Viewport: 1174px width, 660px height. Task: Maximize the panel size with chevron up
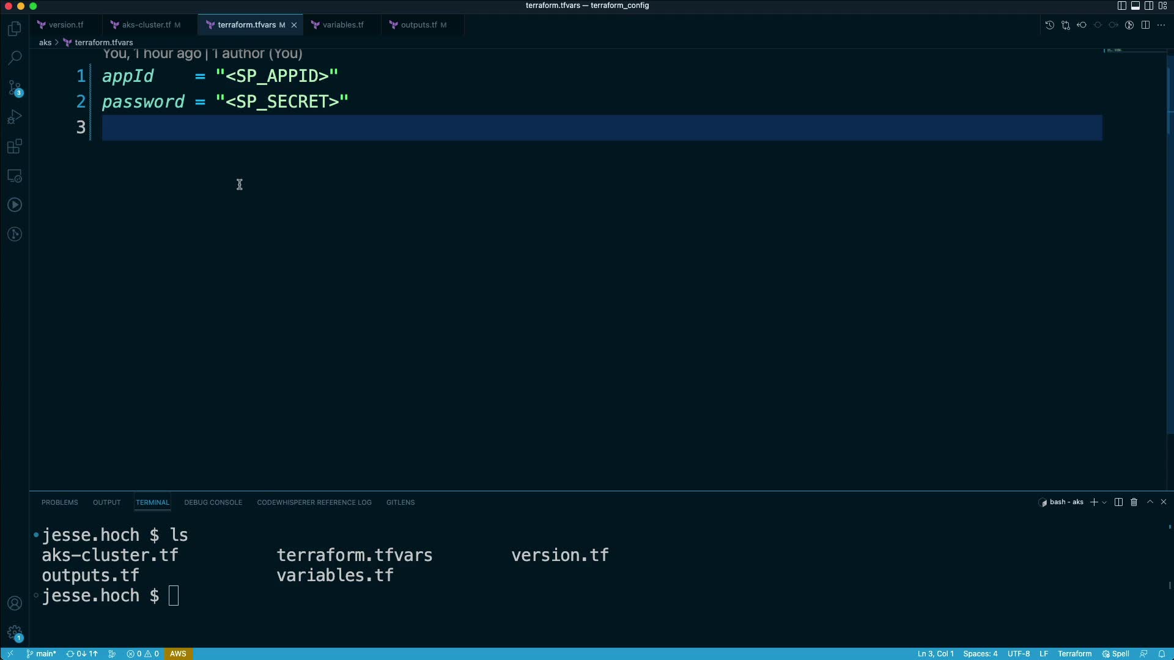pos(1150,502)
